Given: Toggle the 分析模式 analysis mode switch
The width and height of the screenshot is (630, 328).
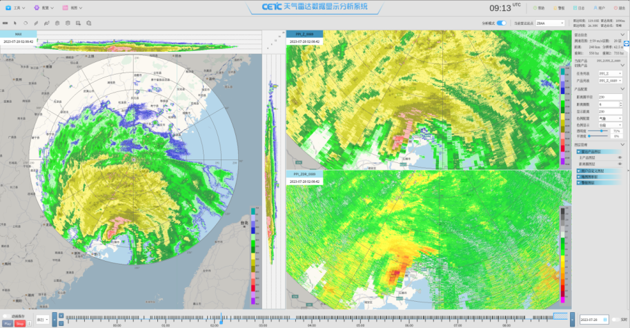Looking at the screenshot, I should [502, 23].
